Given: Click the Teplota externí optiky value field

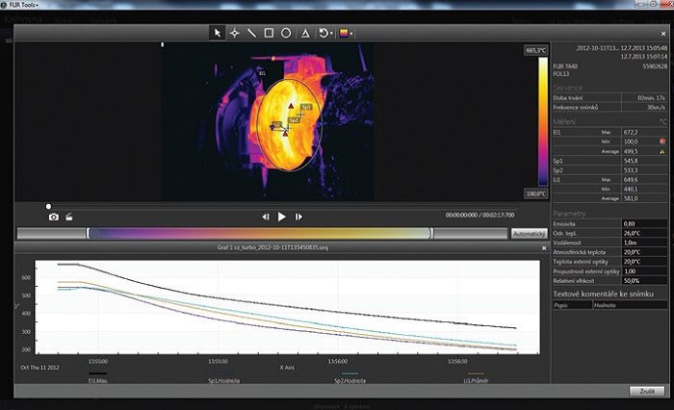Looking at the screenshot, I should (x=645, y=261).
